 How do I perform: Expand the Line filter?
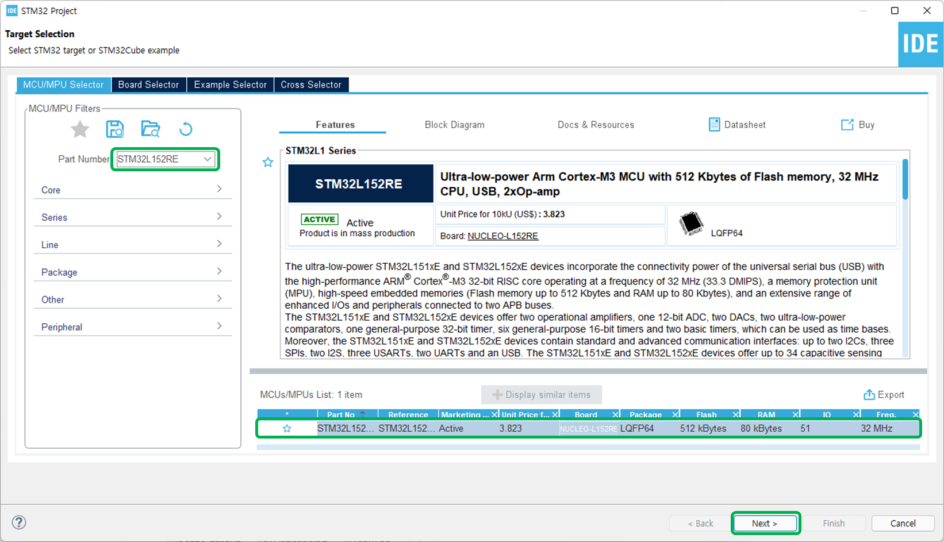pos(133,245)
